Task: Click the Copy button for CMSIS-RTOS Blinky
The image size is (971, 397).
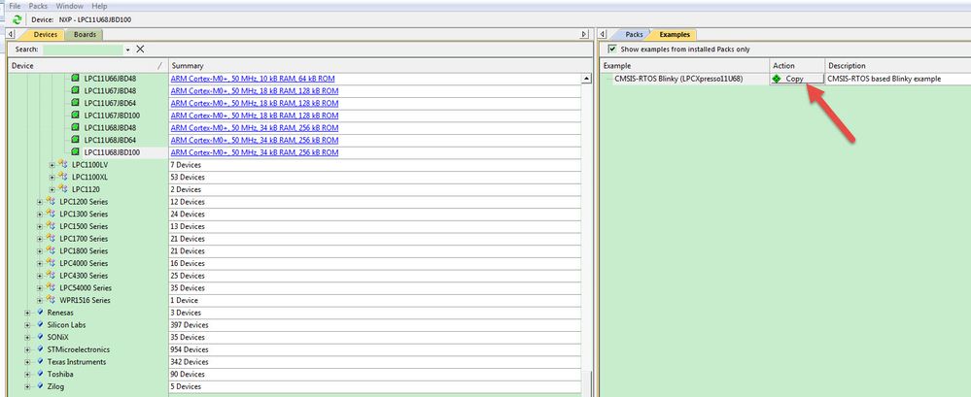Action: (796, 79)
